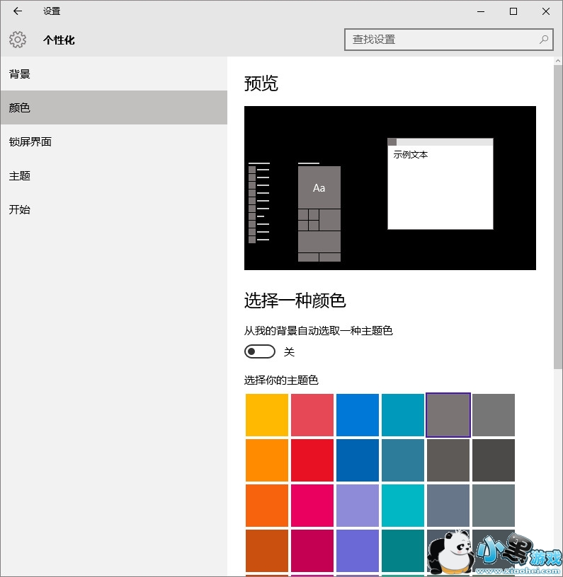
Task: Select the highlighted warm gray swatch
Action: click(x=448, y=414)
